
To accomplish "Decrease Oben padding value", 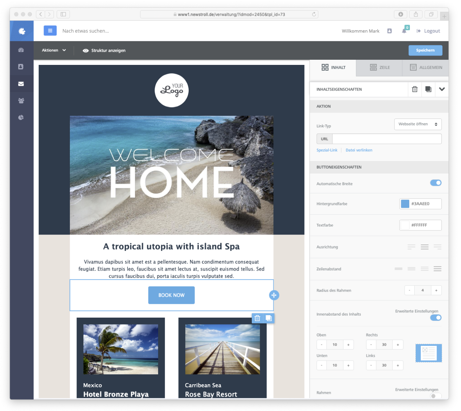I will coord(321,345).
